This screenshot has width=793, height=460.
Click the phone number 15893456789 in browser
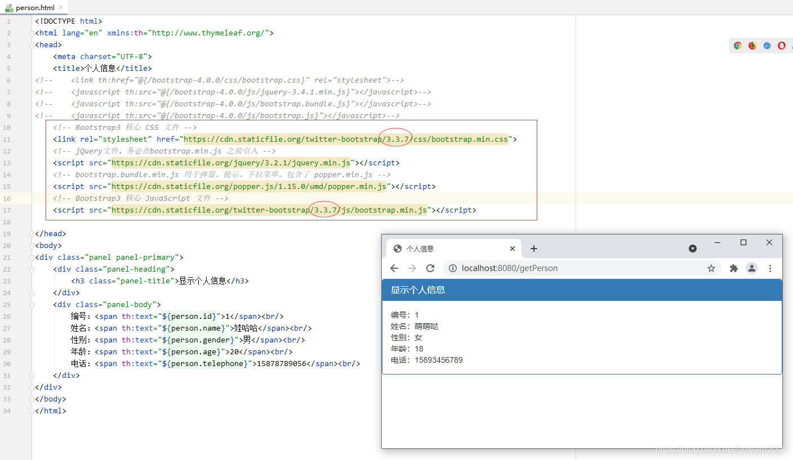439,360
